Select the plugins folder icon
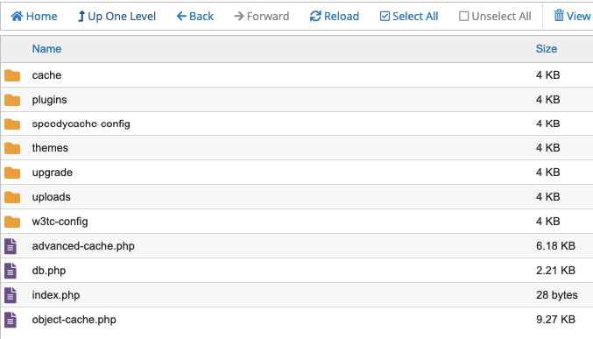Image resolution: width=593 pixels, height=339 pixels. [12, 100]
